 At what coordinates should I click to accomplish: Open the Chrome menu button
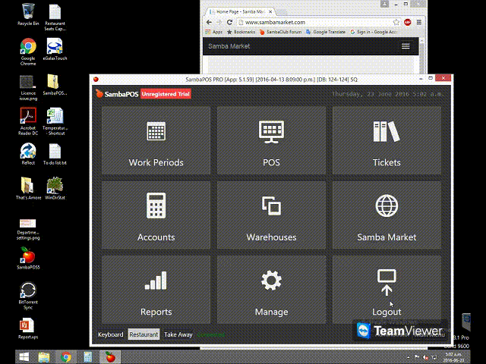pos(419,22)
